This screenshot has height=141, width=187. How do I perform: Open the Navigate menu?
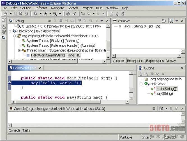coord(57,8)
